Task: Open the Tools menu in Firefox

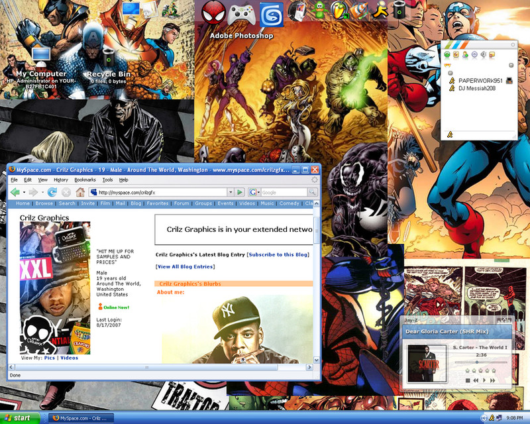Action: 107,180
